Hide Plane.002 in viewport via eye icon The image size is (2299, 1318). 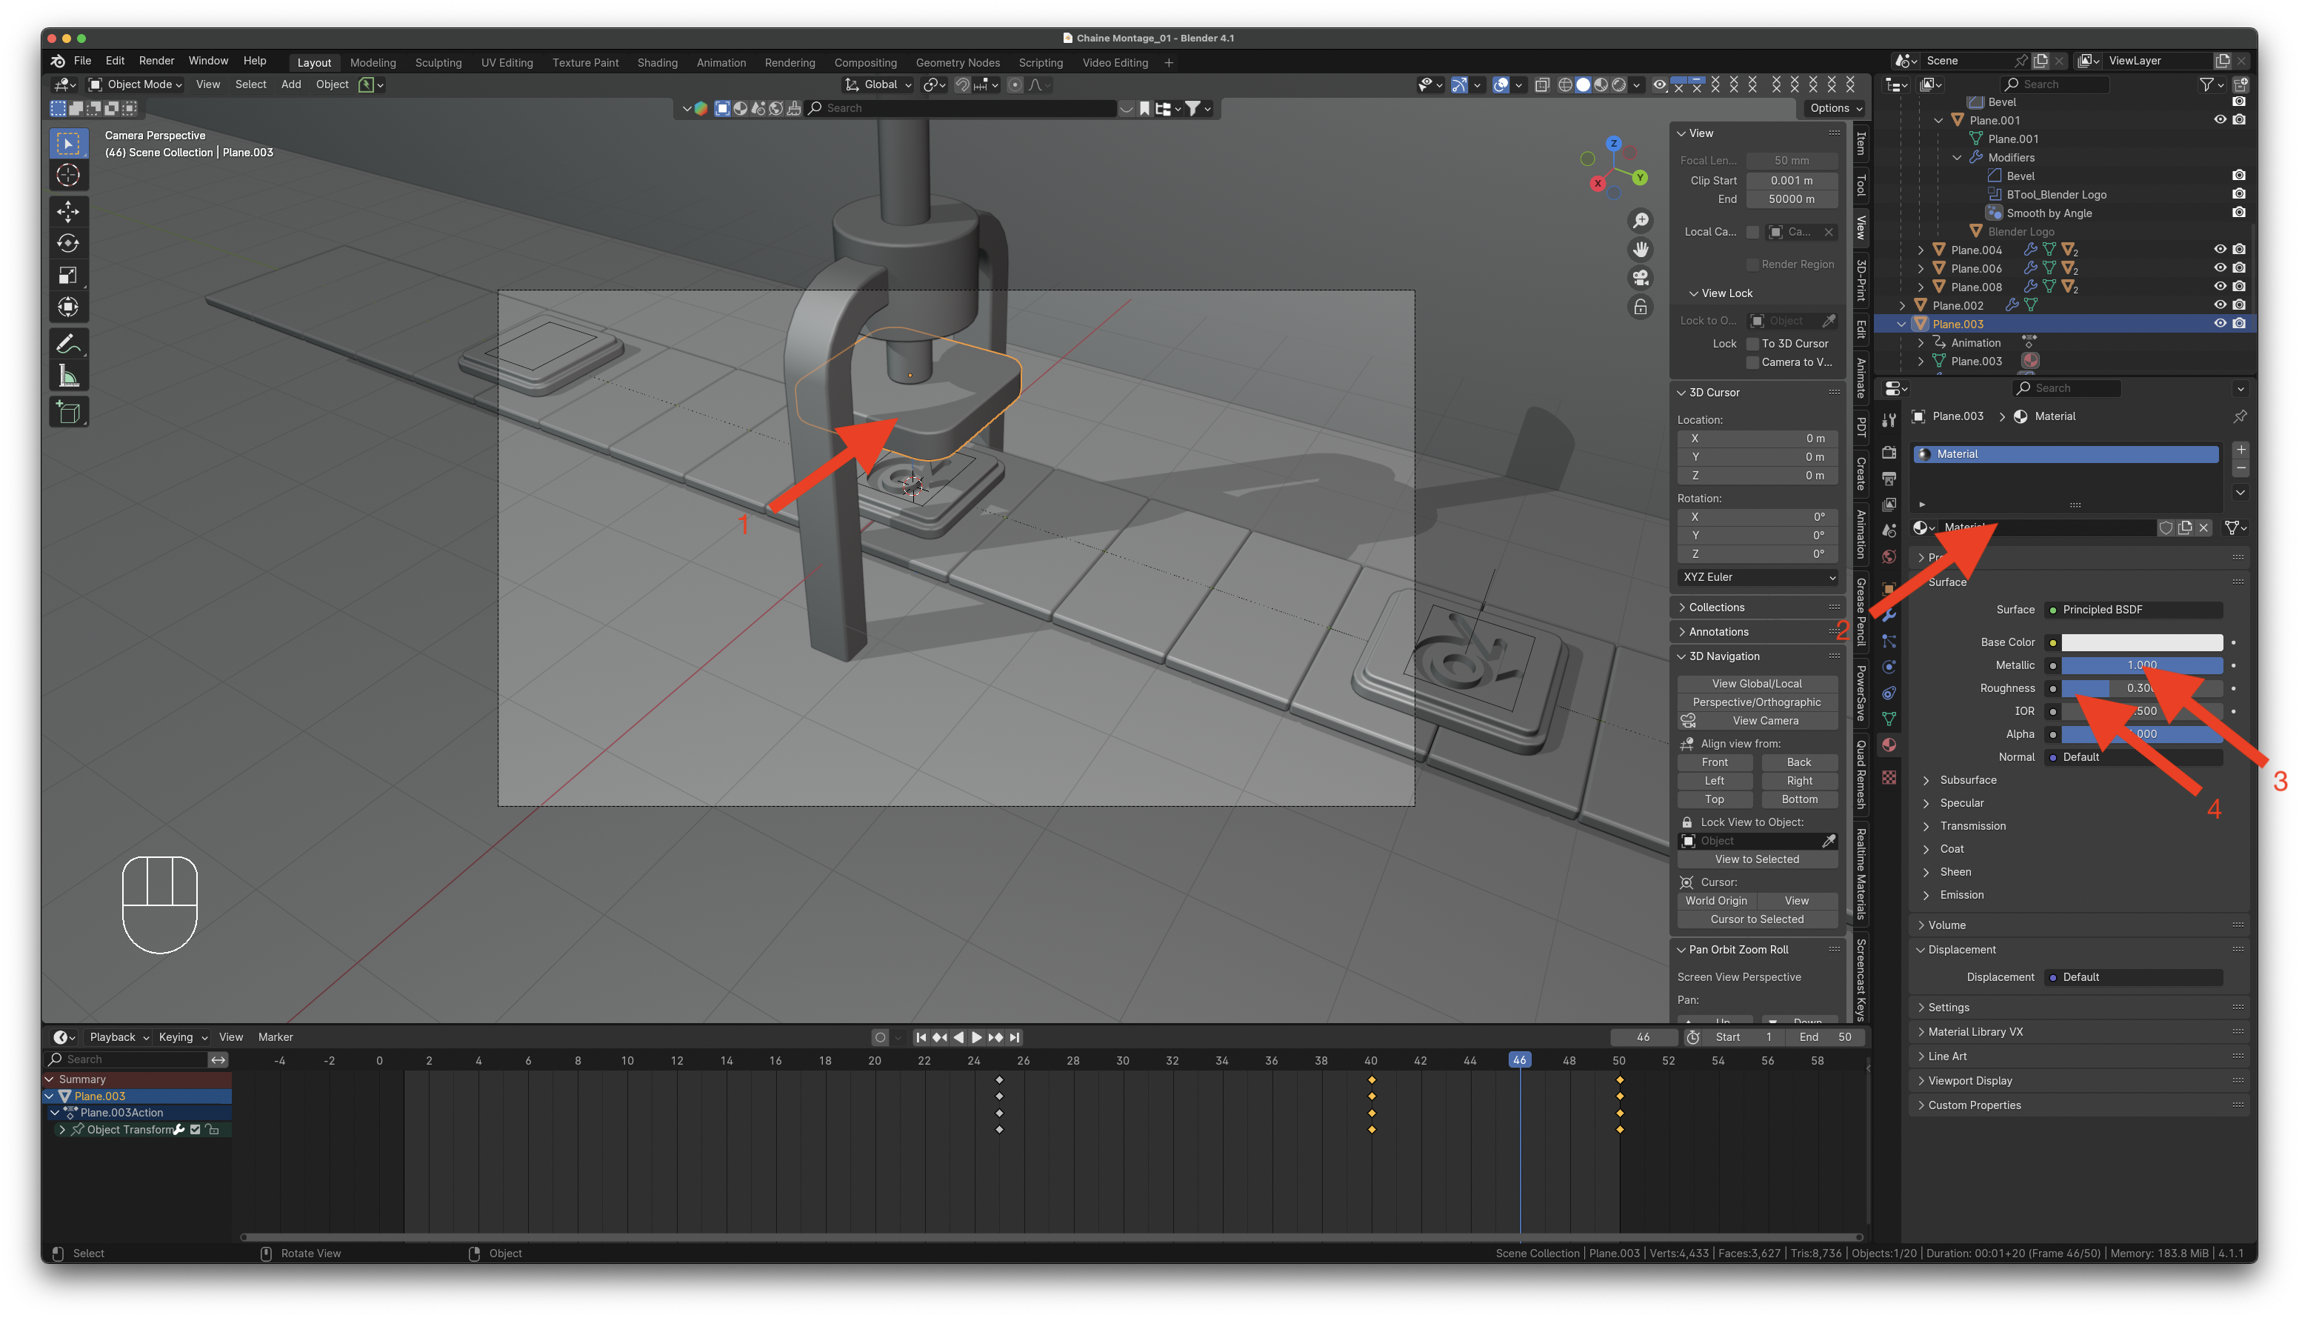pos(2220,305)
